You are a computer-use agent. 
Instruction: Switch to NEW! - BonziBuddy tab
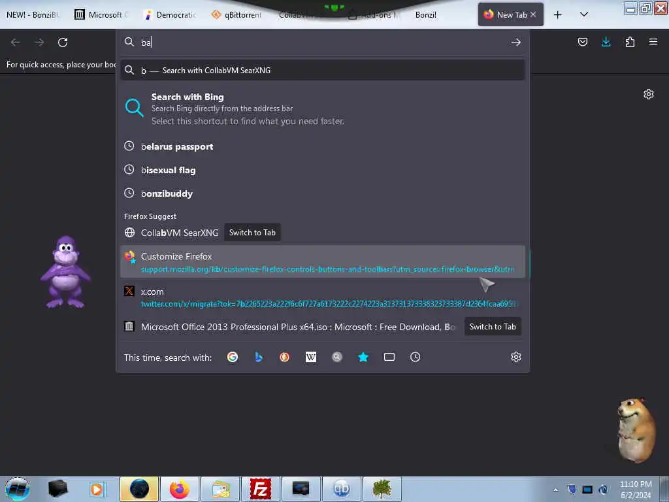point(32,15)
